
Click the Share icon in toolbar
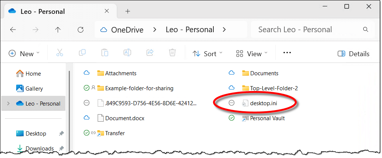tap(150, 53)
